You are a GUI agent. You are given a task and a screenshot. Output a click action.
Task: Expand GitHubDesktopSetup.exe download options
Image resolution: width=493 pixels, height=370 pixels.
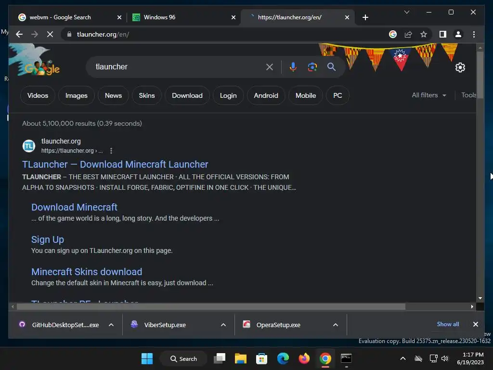click(111, 325)
